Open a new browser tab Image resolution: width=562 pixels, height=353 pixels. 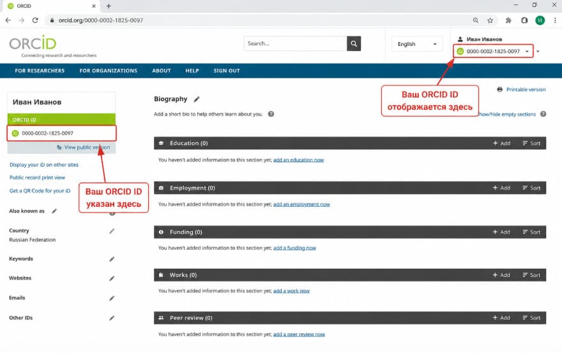109,6
